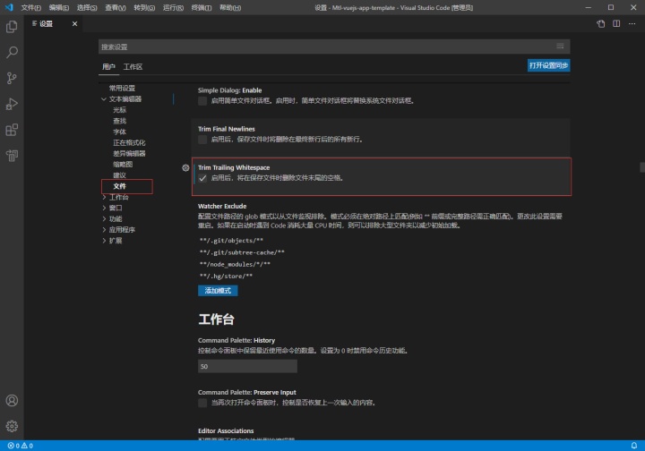645x451 pixels.
Task: Open the Accounts menu icon
Action: pyautogui.click(x=12, y=401)
